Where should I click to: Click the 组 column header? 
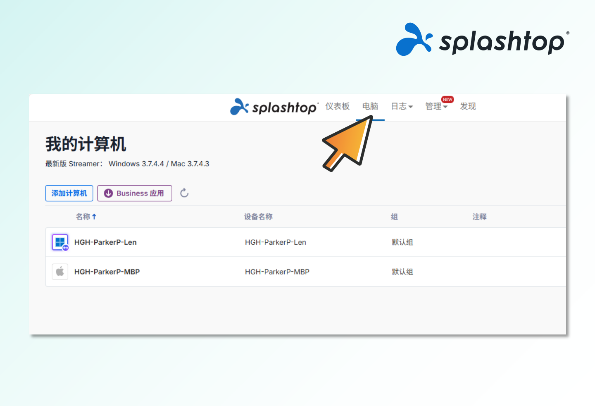coord(395,217)
